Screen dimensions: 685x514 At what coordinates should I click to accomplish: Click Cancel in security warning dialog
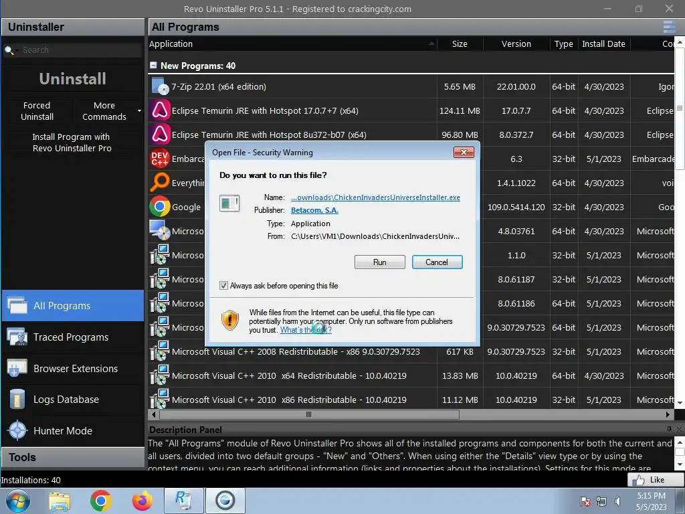(x=437, y=262)
